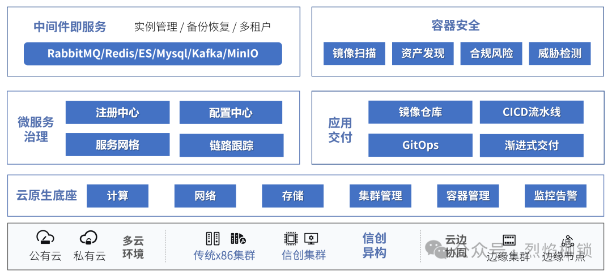Click the GitOps block
612x275 pixels.
tap(420, 145)
